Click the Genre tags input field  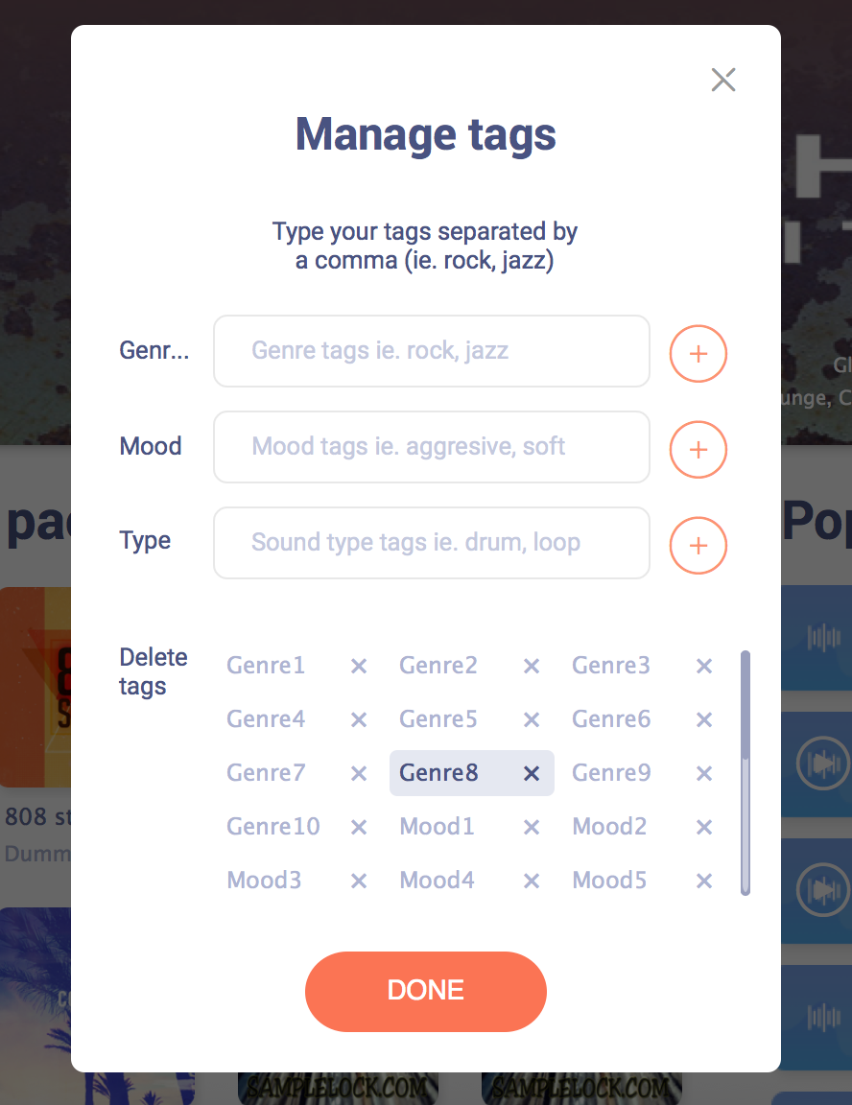(x=432, y=351)
